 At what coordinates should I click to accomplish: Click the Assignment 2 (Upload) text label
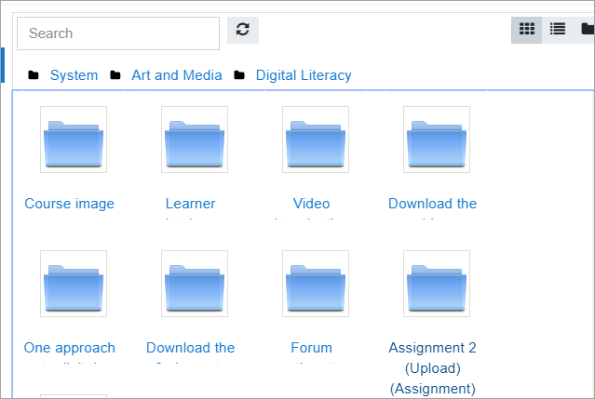point(433,367)
